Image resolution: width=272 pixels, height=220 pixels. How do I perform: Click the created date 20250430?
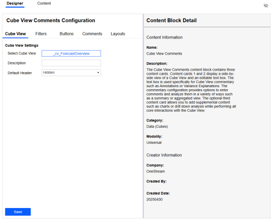[x=154, y=199]
